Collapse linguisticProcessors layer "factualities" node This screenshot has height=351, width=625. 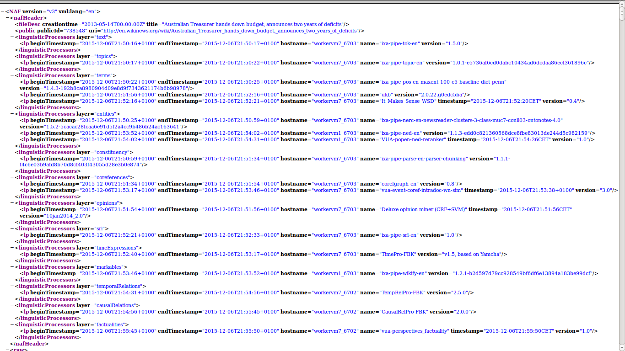coord(12,324)
